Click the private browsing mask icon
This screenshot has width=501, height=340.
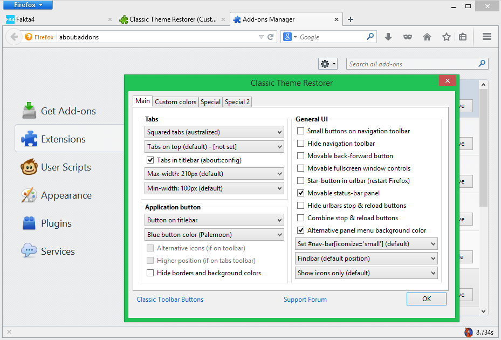click(407, 37)
